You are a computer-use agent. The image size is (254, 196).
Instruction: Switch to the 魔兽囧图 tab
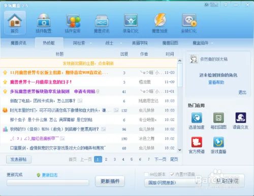click(170, 43)
